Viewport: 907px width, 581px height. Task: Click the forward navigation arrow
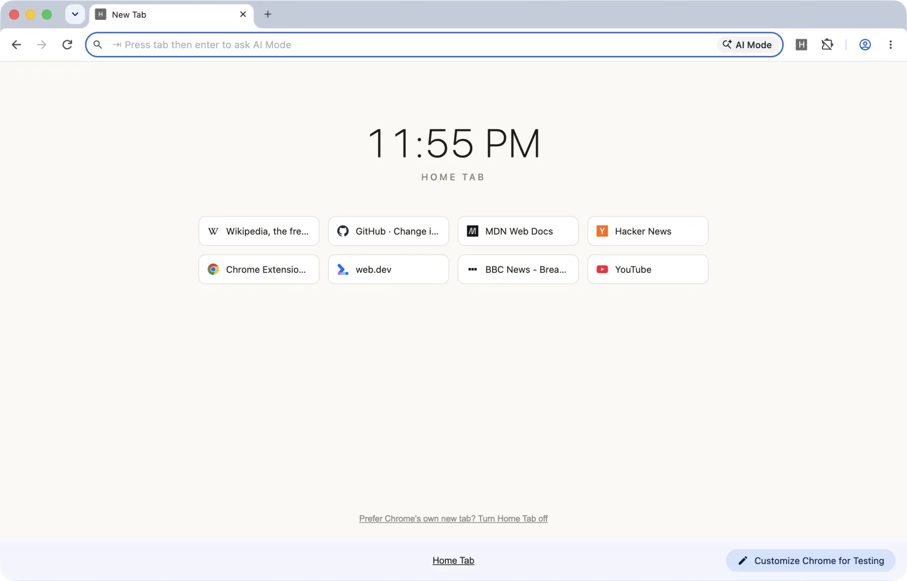(41, 45)
